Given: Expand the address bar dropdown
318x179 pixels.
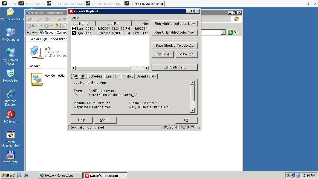Looking at the screenshot, I should tap(223, 32).
